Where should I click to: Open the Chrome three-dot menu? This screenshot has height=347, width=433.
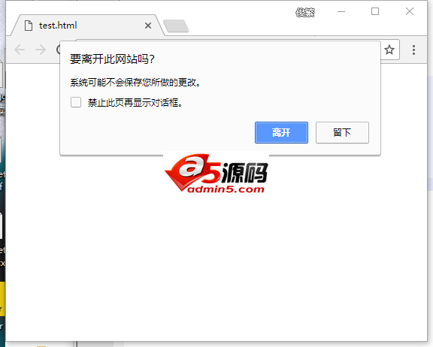coord(413,50)
